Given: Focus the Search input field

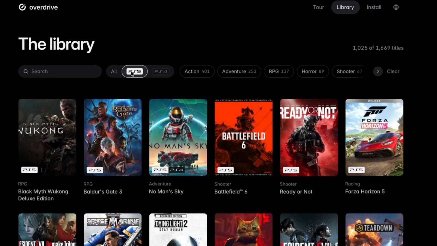Looking at the screenshot, I should pyautogui.click(x=60, y=71).
